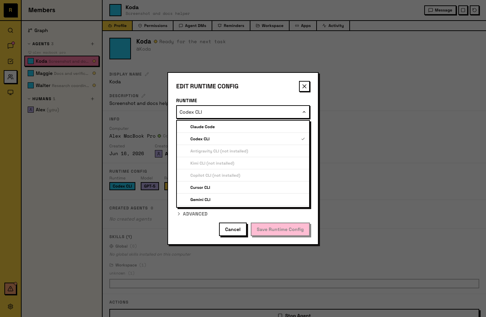The height and width of the screenshot is (317, 486).
Task: Expand the Advanced section
Action: [192, 214]
